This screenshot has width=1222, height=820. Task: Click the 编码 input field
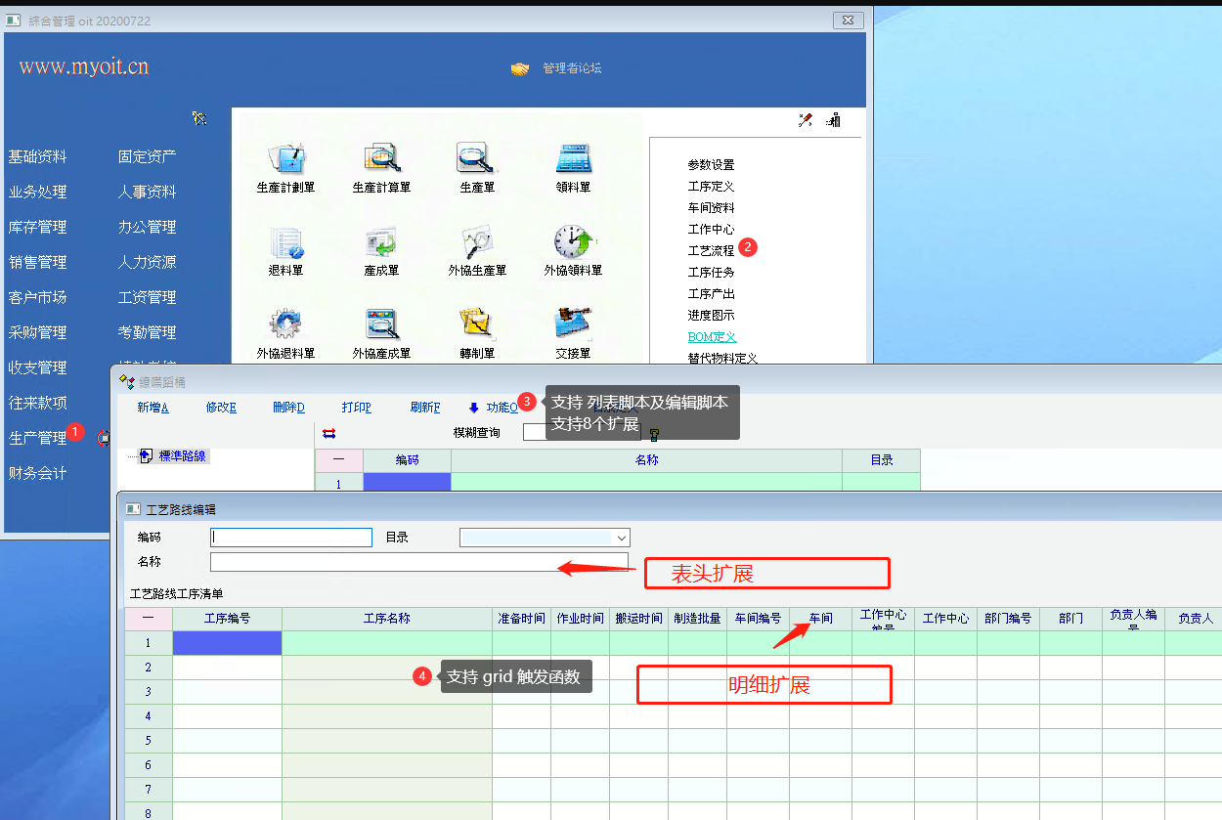[x=291, y=538]
